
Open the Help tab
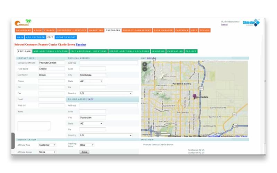pos(194,30)
